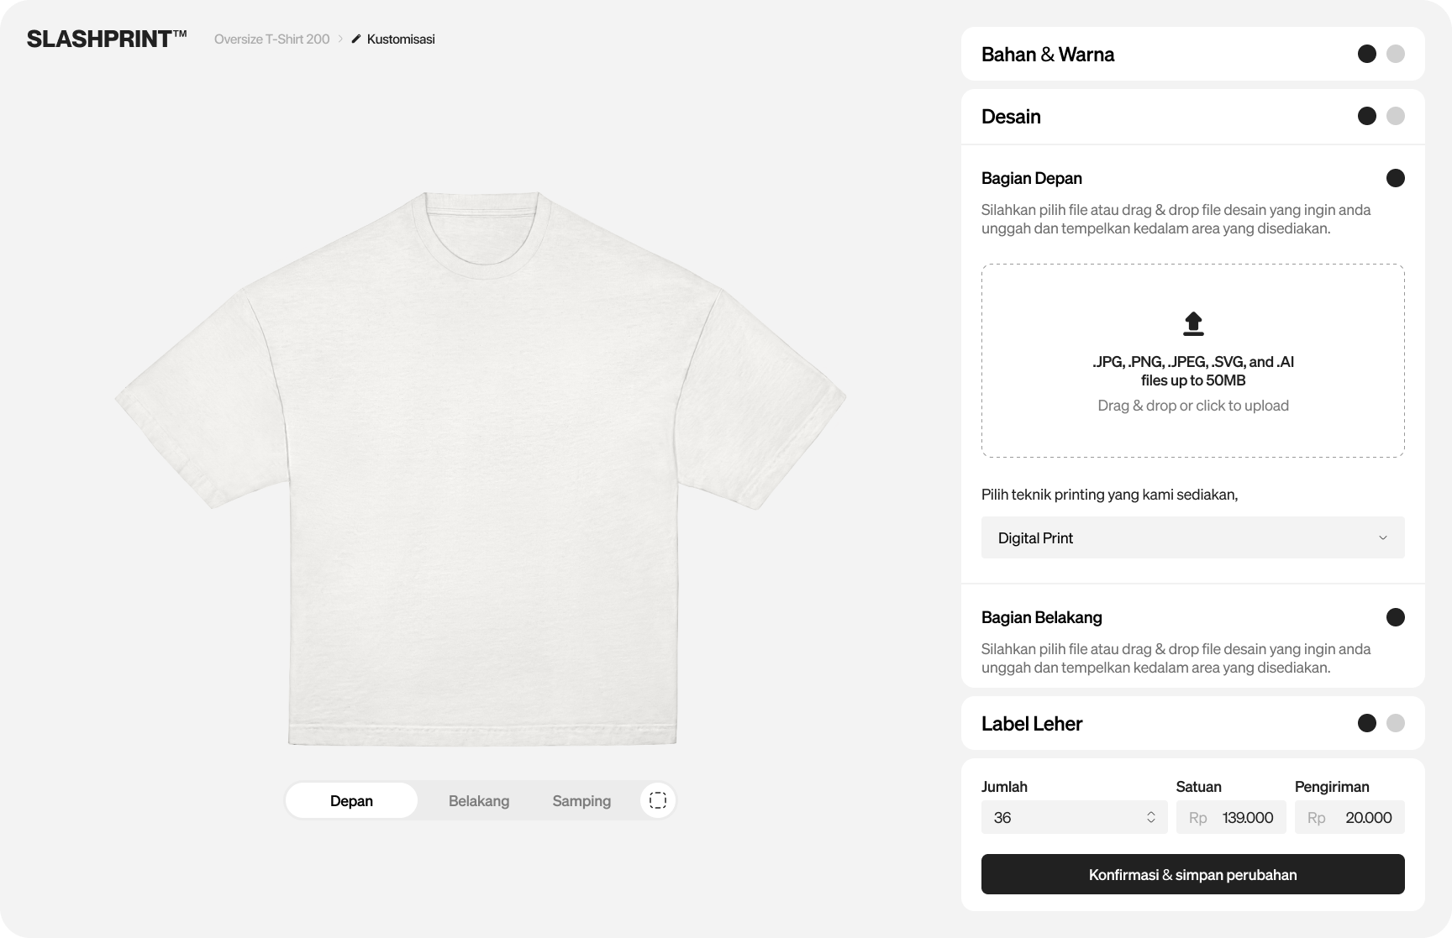
Task: Expand the Label Leher section
Action: click(1032, 723)
